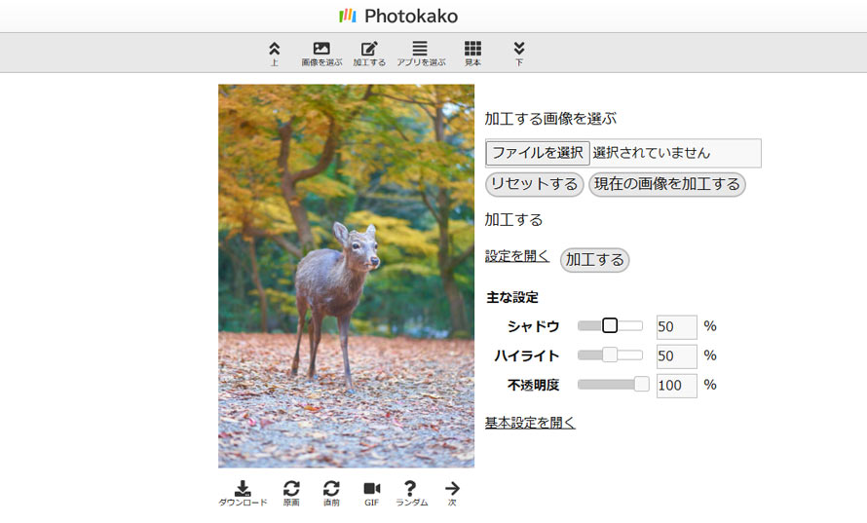The image size is (867, 523).
Task: Adjust the 不透明度 slider
Action: pyautogui.click(x=613, y=385)
